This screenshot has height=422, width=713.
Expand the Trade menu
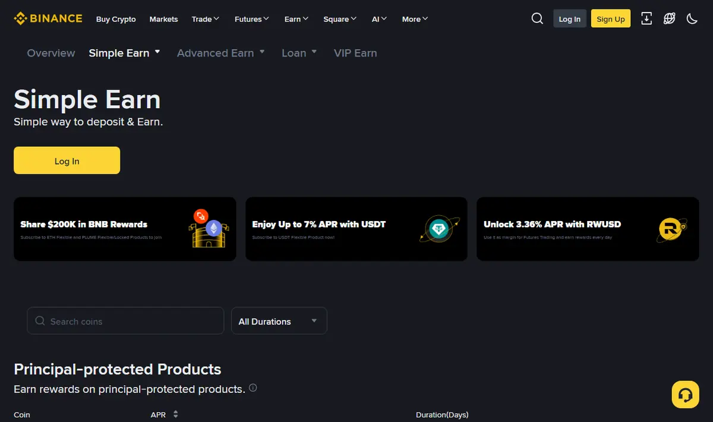point(206,19)
